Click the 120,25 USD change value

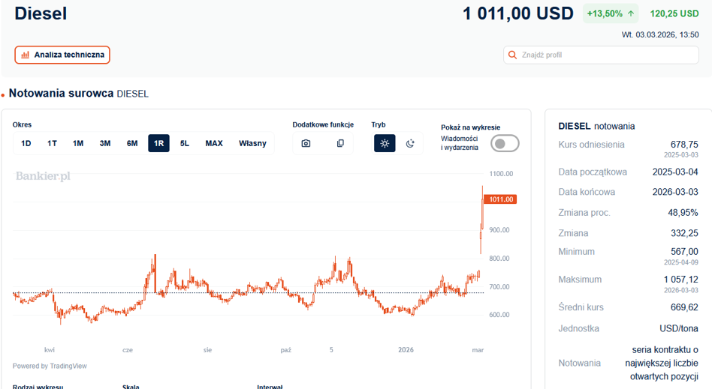674,13
